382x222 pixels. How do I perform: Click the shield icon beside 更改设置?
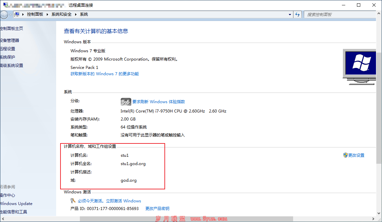point(345,155)
